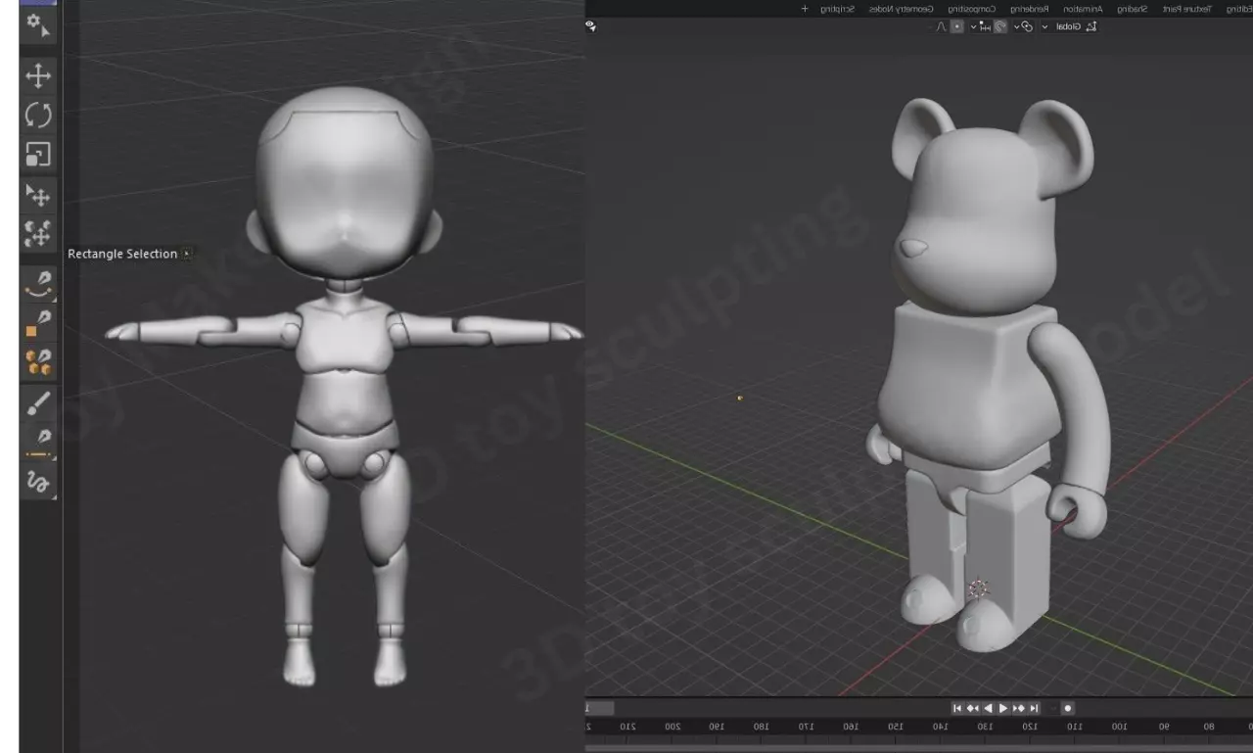The height and width of the screenshot is (753, 1253).
Task: Click the eye icon at viewport corner
Action: click(590, 26)
